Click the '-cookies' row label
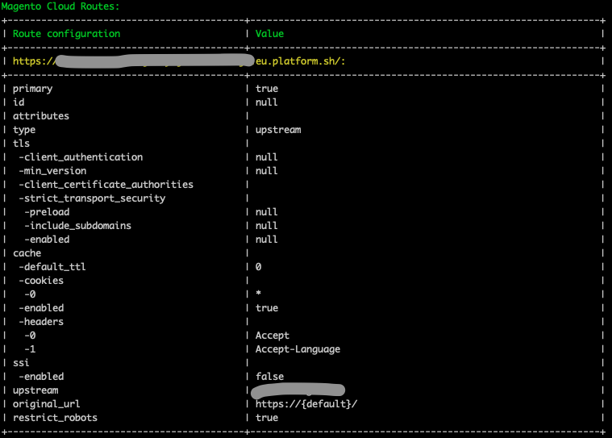The width and height of the screenshot is (612, 438). pyautogui.click(x=41, y=281)
